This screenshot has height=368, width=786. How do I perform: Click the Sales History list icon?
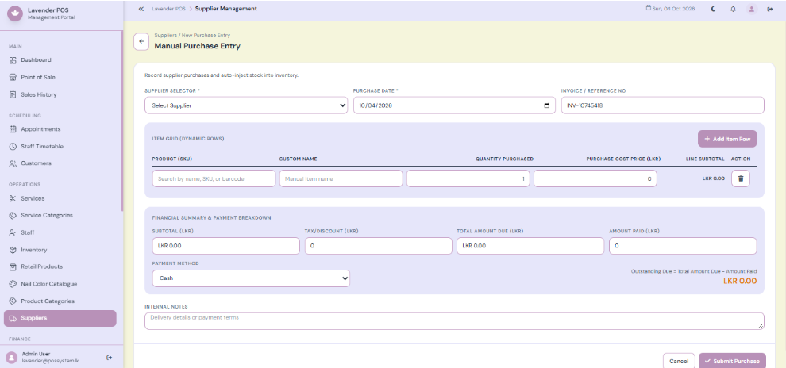click(13, 94)
